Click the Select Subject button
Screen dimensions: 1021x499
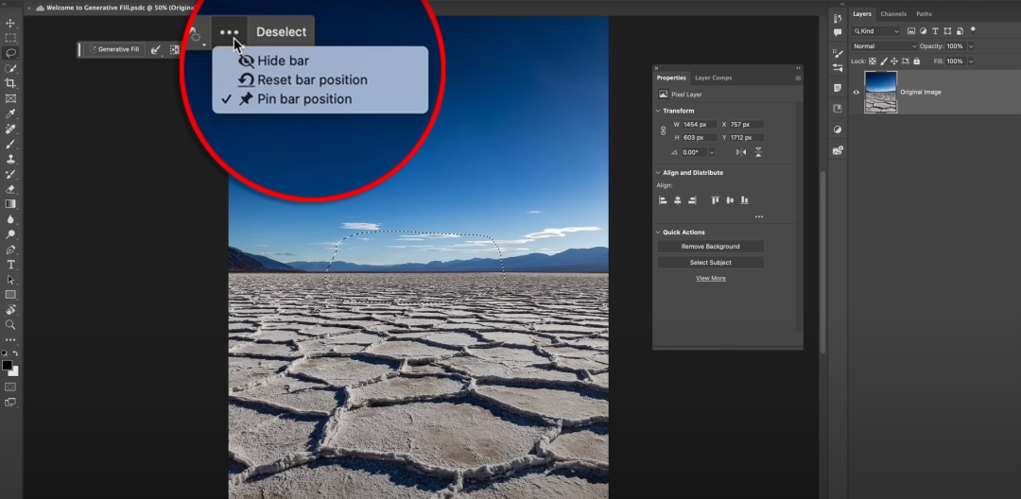tap(710, 263)
